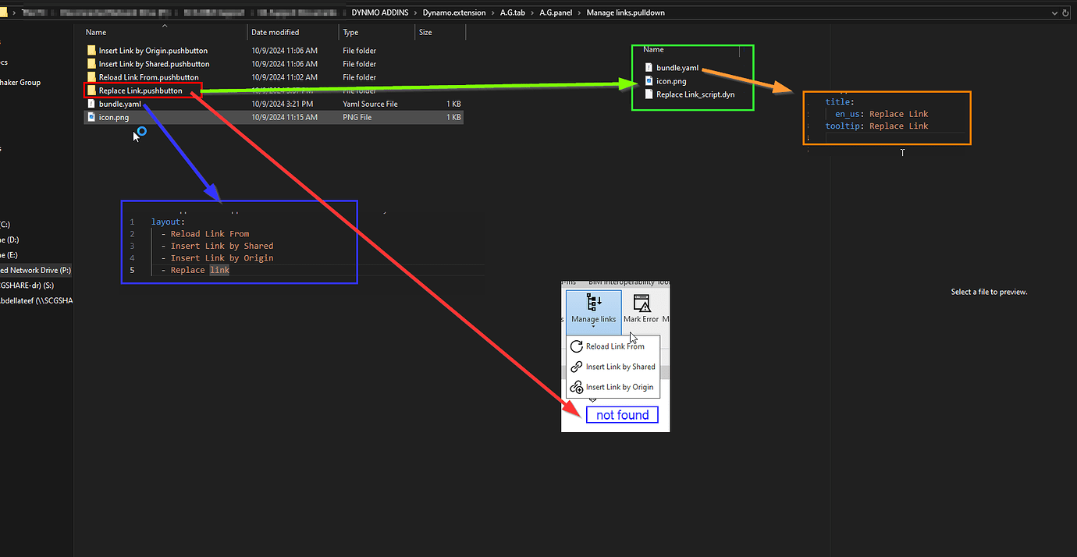
Task: Navigate to Dynamo.extension in the breadcrumb
Action: [x=453, y=12]
